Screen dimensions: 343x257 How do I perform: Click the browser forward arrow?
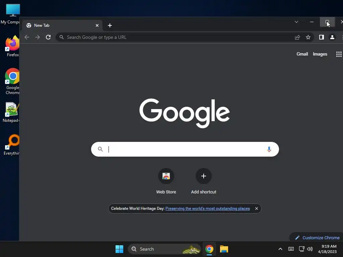tap(38, 37)
